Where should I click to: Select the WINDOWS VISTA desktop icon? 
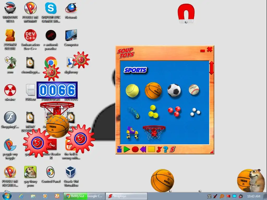pos(10,12)
